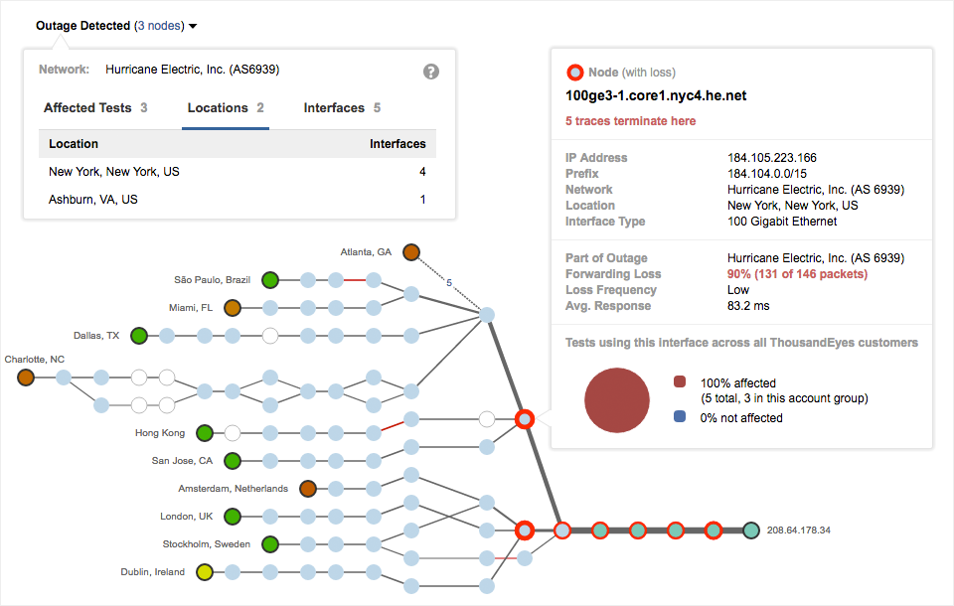954x606 pixels.
Task: Click the Dublin, Ireland yellow agent node
Action: tap(205, 572)
